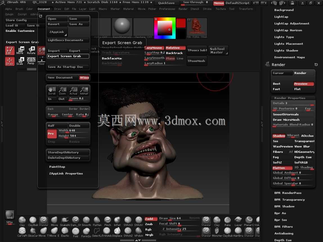
Task: Click the QuickSave button
Action: pyautogui.click(x=166, y=3)
